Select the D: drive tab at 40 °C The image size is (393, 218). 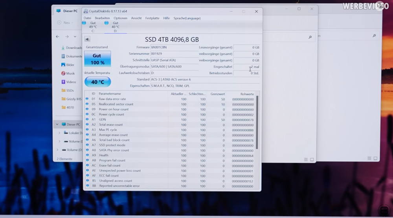115,27
